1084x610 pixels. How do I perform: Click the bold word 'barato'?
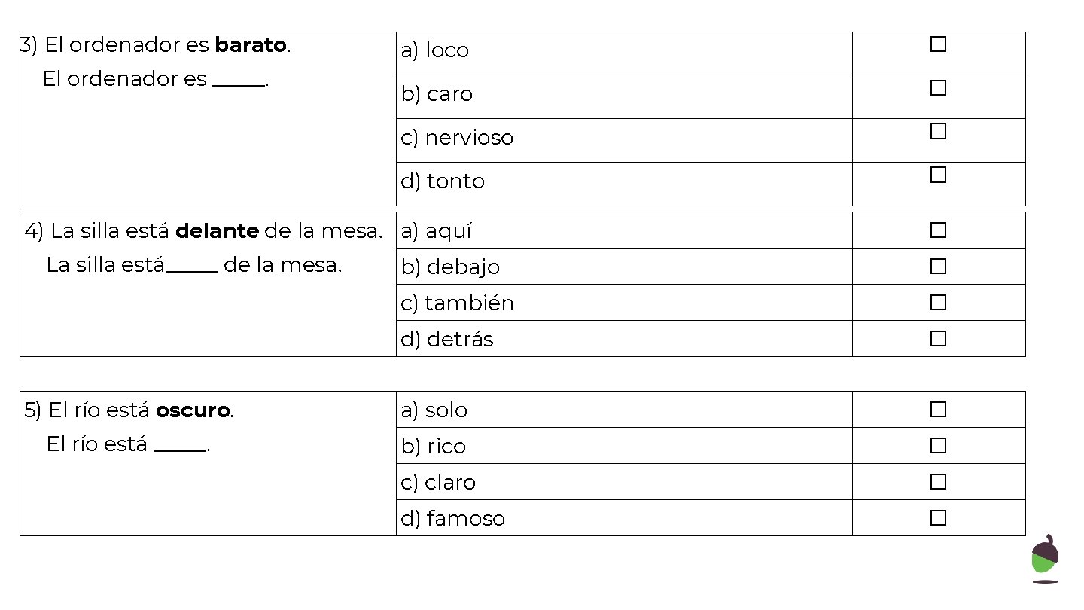250,46
